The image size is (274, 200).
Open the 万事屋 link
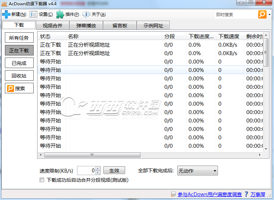[258, 194]
